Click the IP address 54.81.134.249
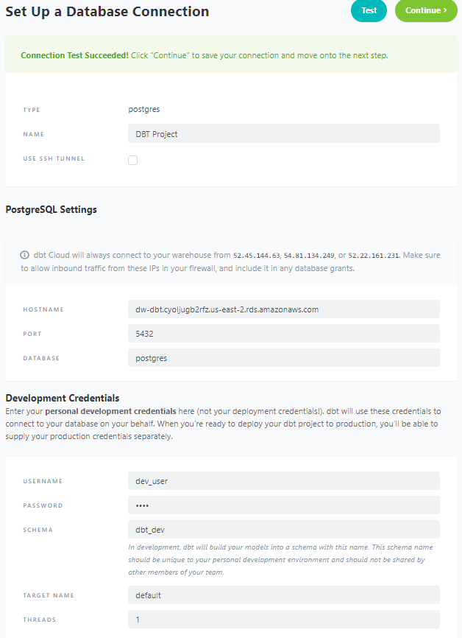Image resolution: width=462 pixels, height=638 pixels. [x=308, y=256]
